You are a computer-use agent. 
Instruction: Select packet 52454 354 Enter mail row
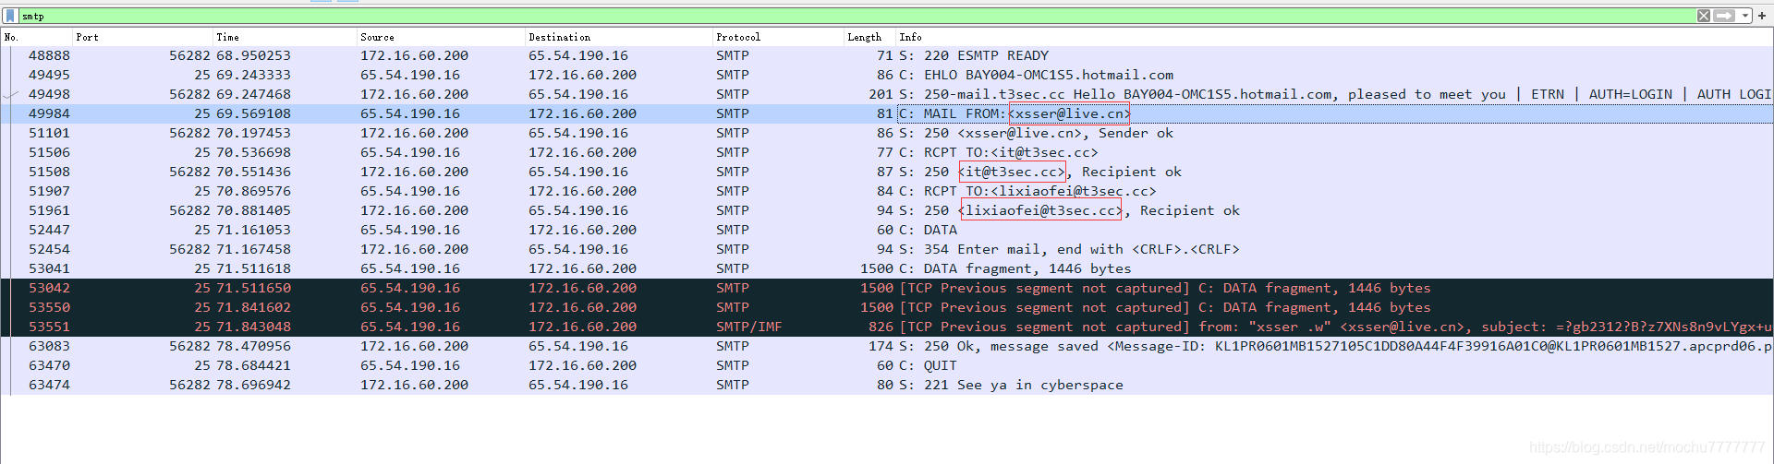click(x=887, y=249)
